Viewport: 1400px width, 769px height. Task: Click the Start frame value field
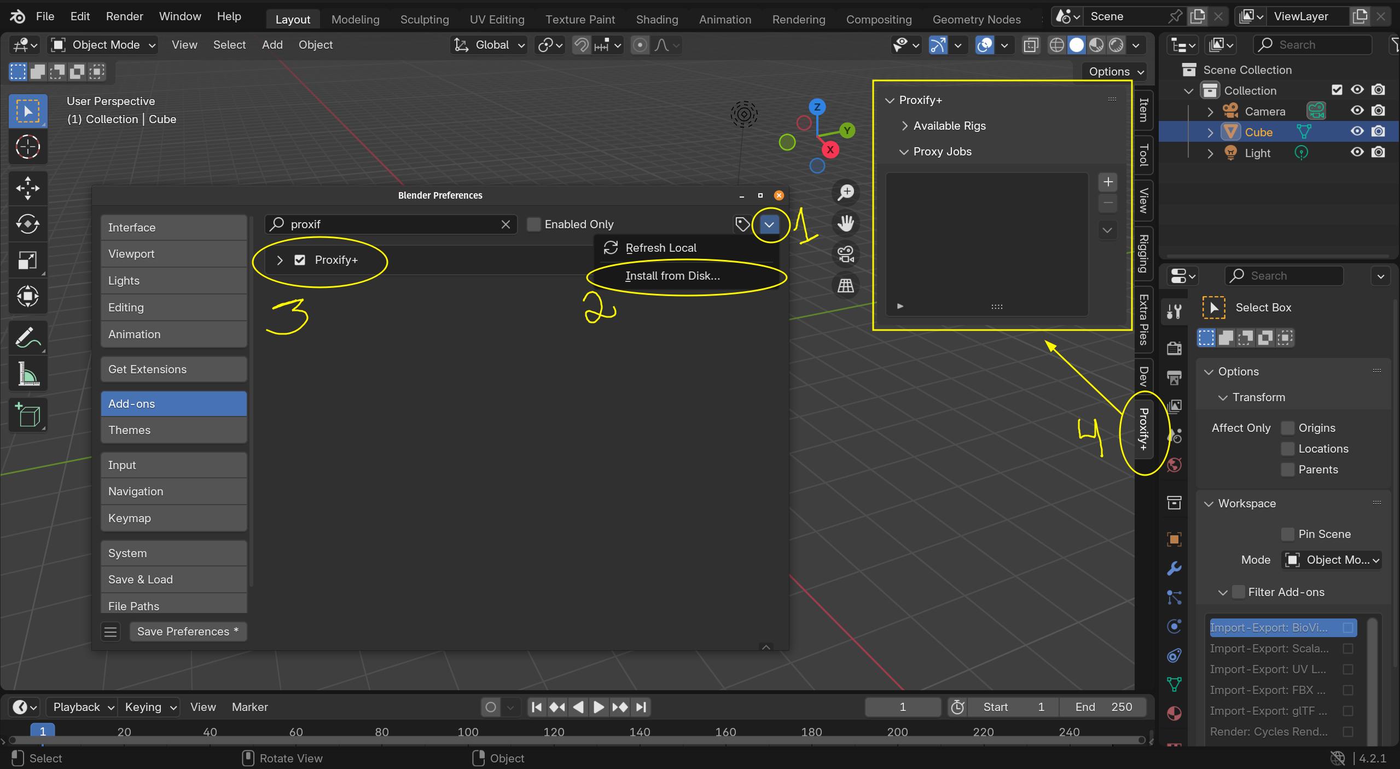tap(1013, 707)
